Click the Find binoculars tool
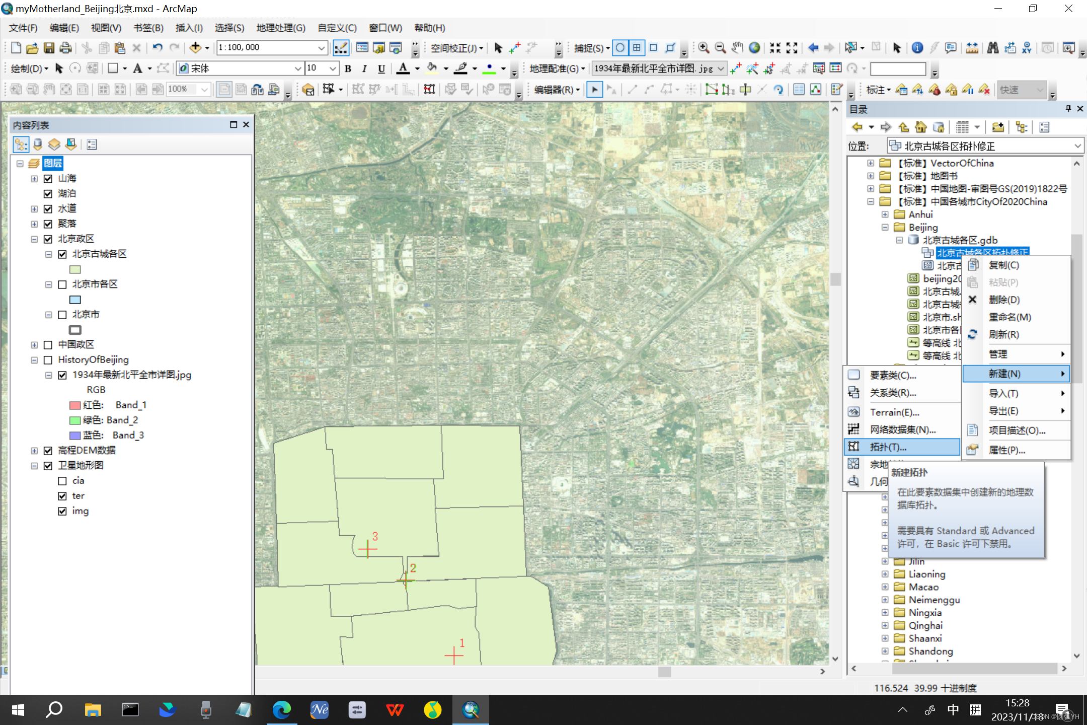The image size is (1087, 725). [x=992, y=48]
